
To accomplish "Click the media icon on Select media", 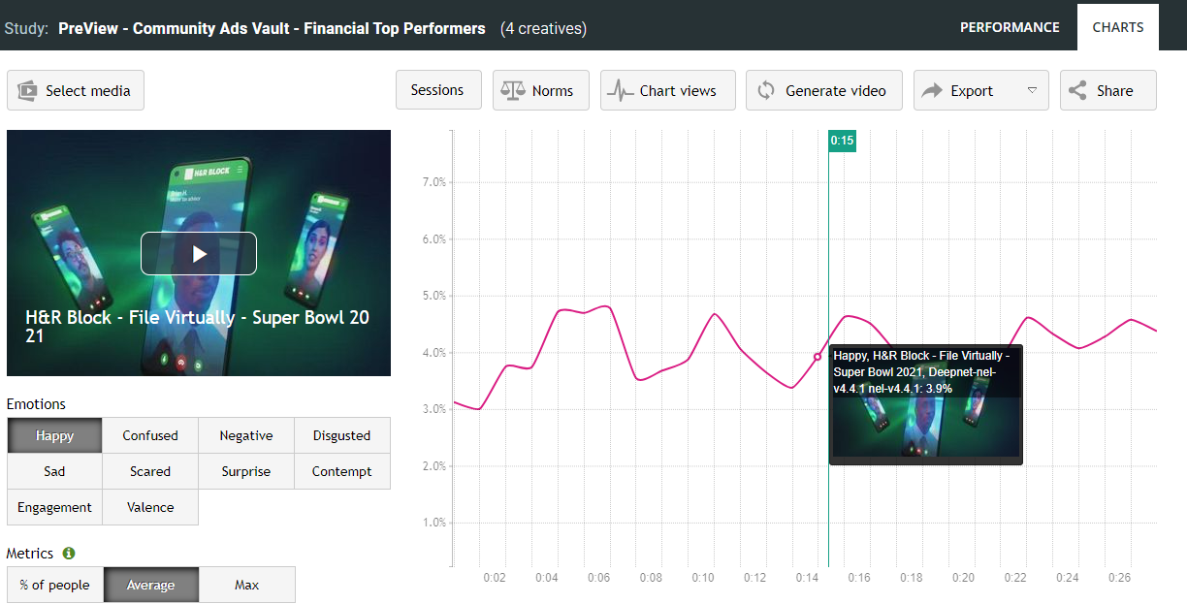I will (26, 91).
